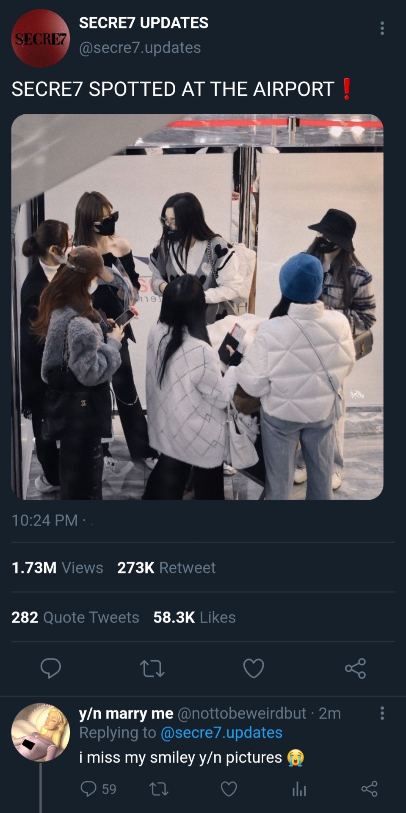406x813 pixels.
Task: Like the SECRE7 airport tweet
Action: coord(254,668)
